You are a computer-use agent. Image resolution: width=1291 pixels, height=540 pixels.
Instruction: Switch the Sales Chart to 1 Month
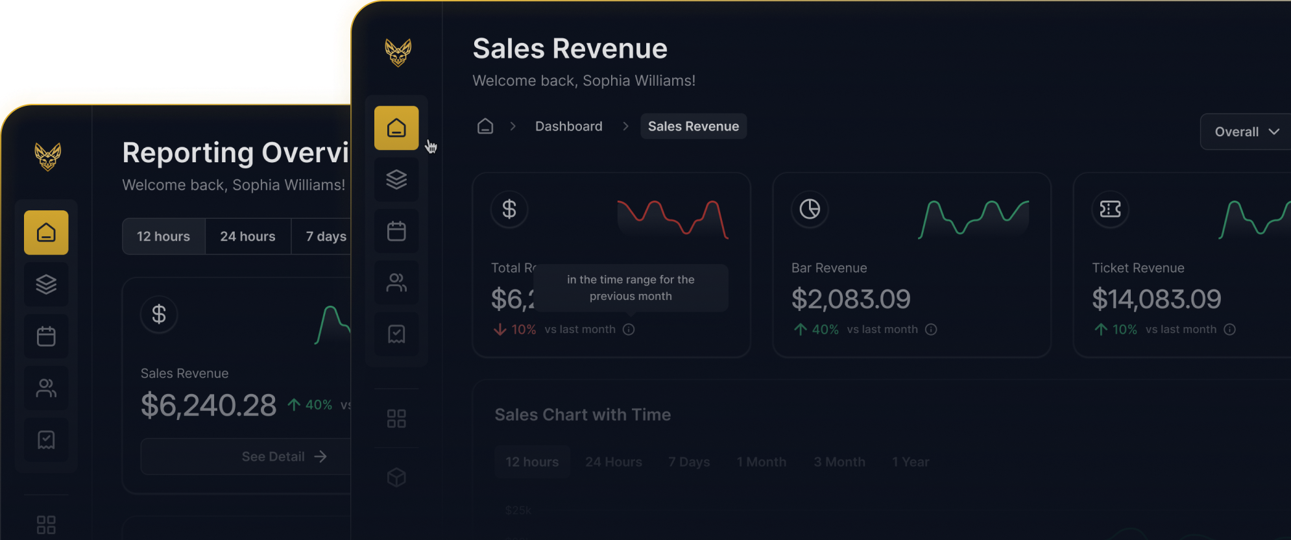762,461
